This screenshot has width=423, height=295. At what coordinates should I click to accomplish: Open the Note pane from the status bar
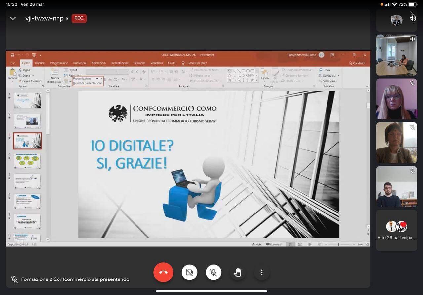coord(256,244)
